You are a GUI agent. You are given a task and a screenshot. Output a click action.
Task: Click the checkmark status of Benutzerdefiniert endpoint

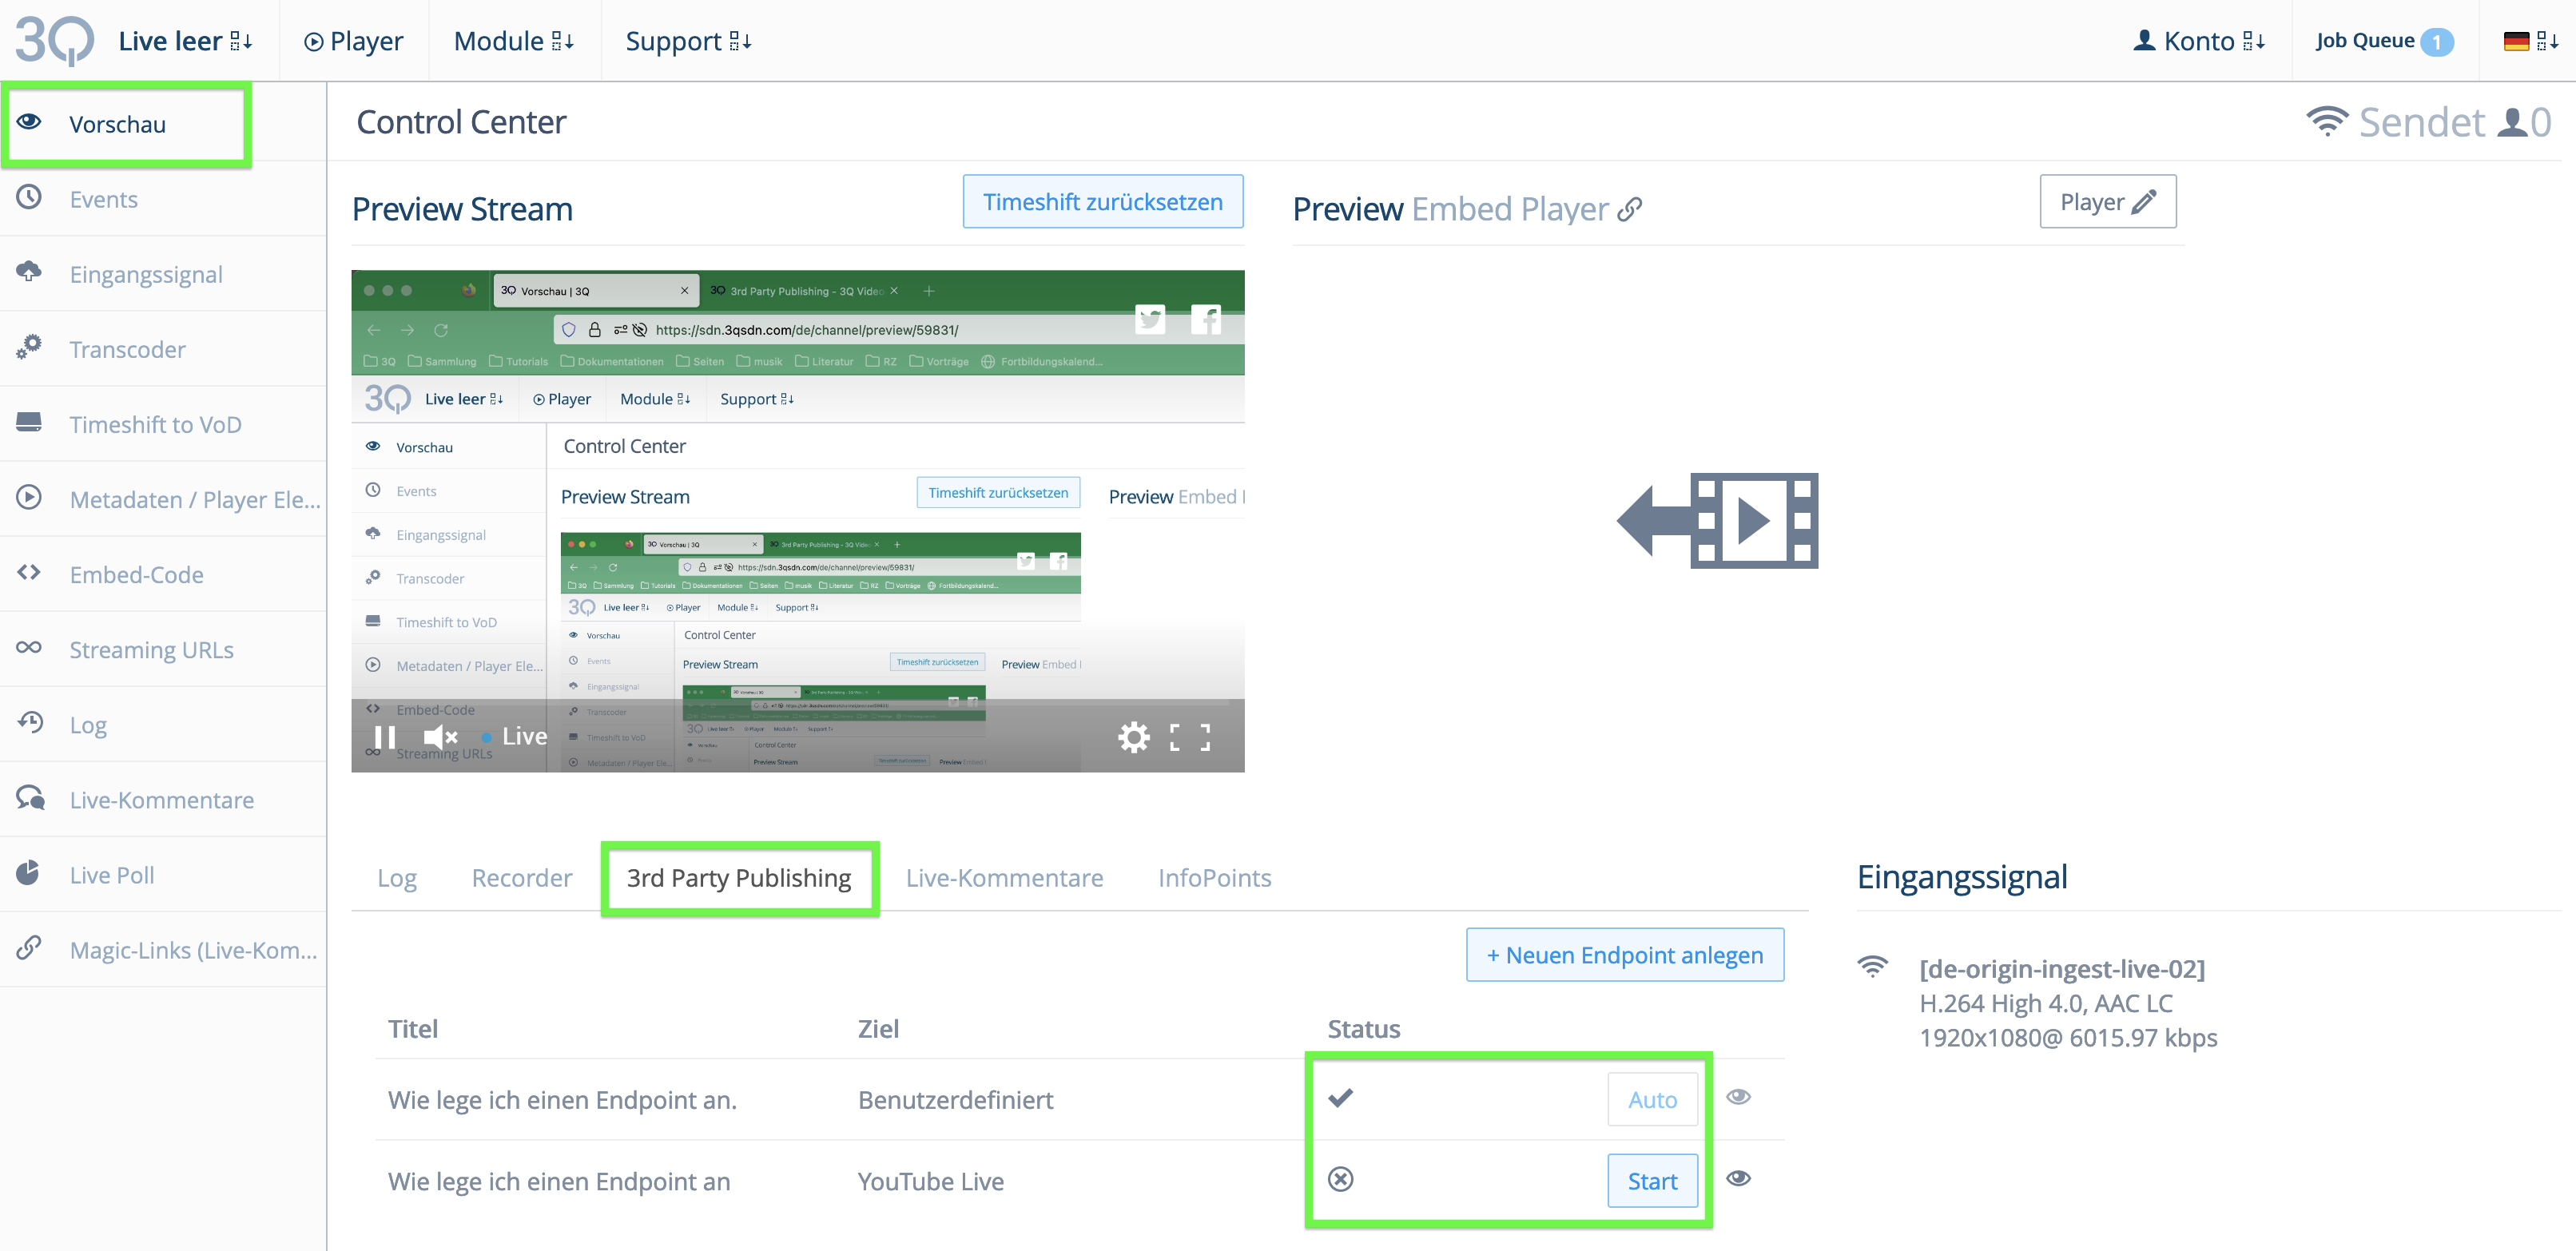point(1340,1098)
